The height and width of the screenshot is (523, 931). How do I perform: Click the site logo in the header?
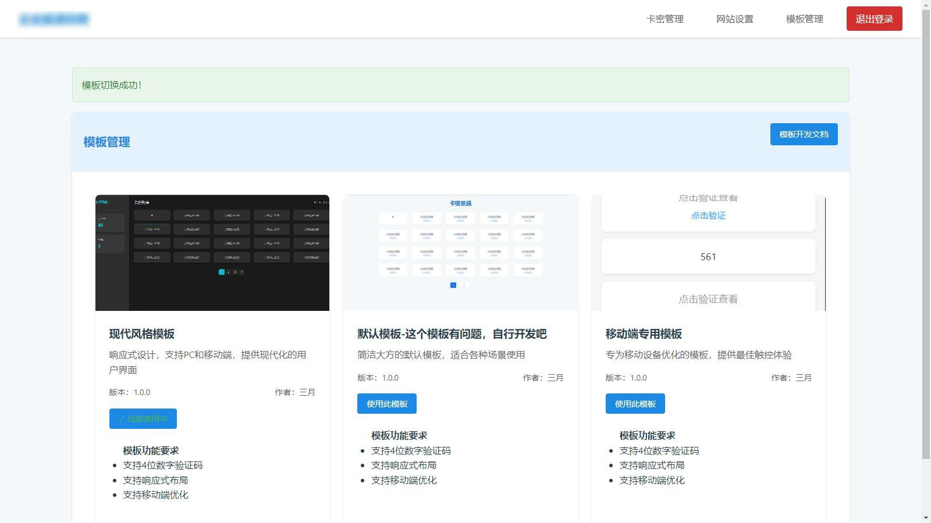[55, 18]
